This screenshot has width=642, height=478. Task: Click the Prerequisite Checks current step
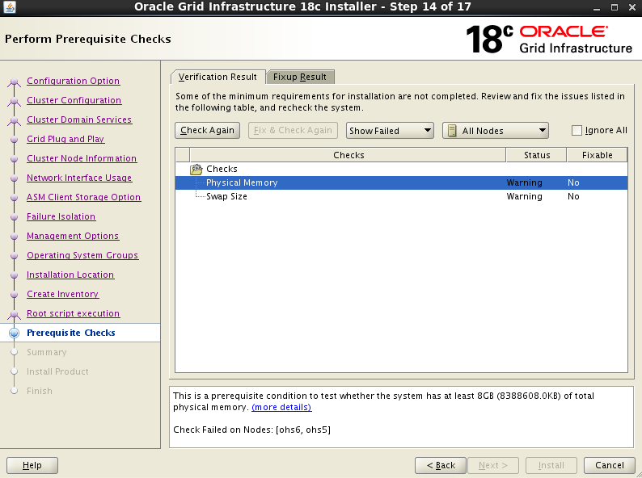pos(71,333)
